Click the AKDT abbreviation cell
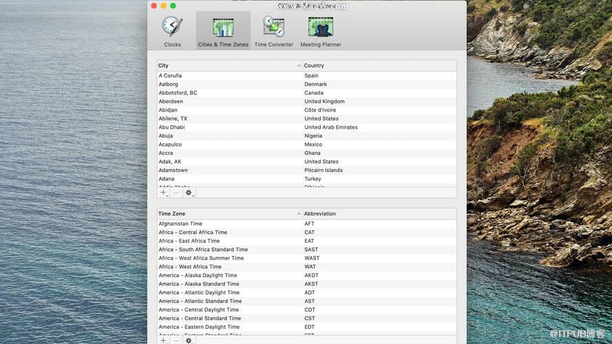612x344 pixels. tap(311, 275)
